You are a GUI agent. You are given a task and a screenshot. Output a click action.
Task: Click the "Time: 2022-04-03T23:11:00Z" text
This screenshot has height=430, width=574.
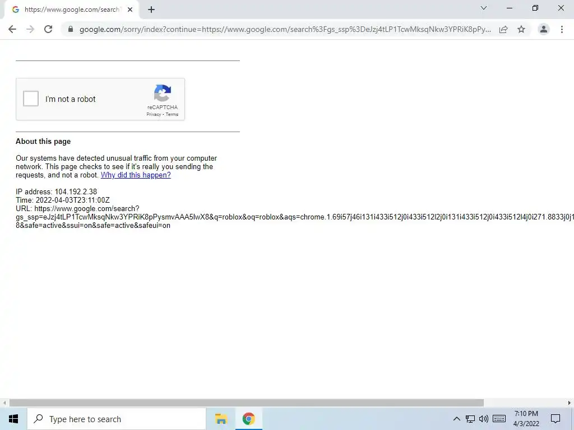coord(63,200)
